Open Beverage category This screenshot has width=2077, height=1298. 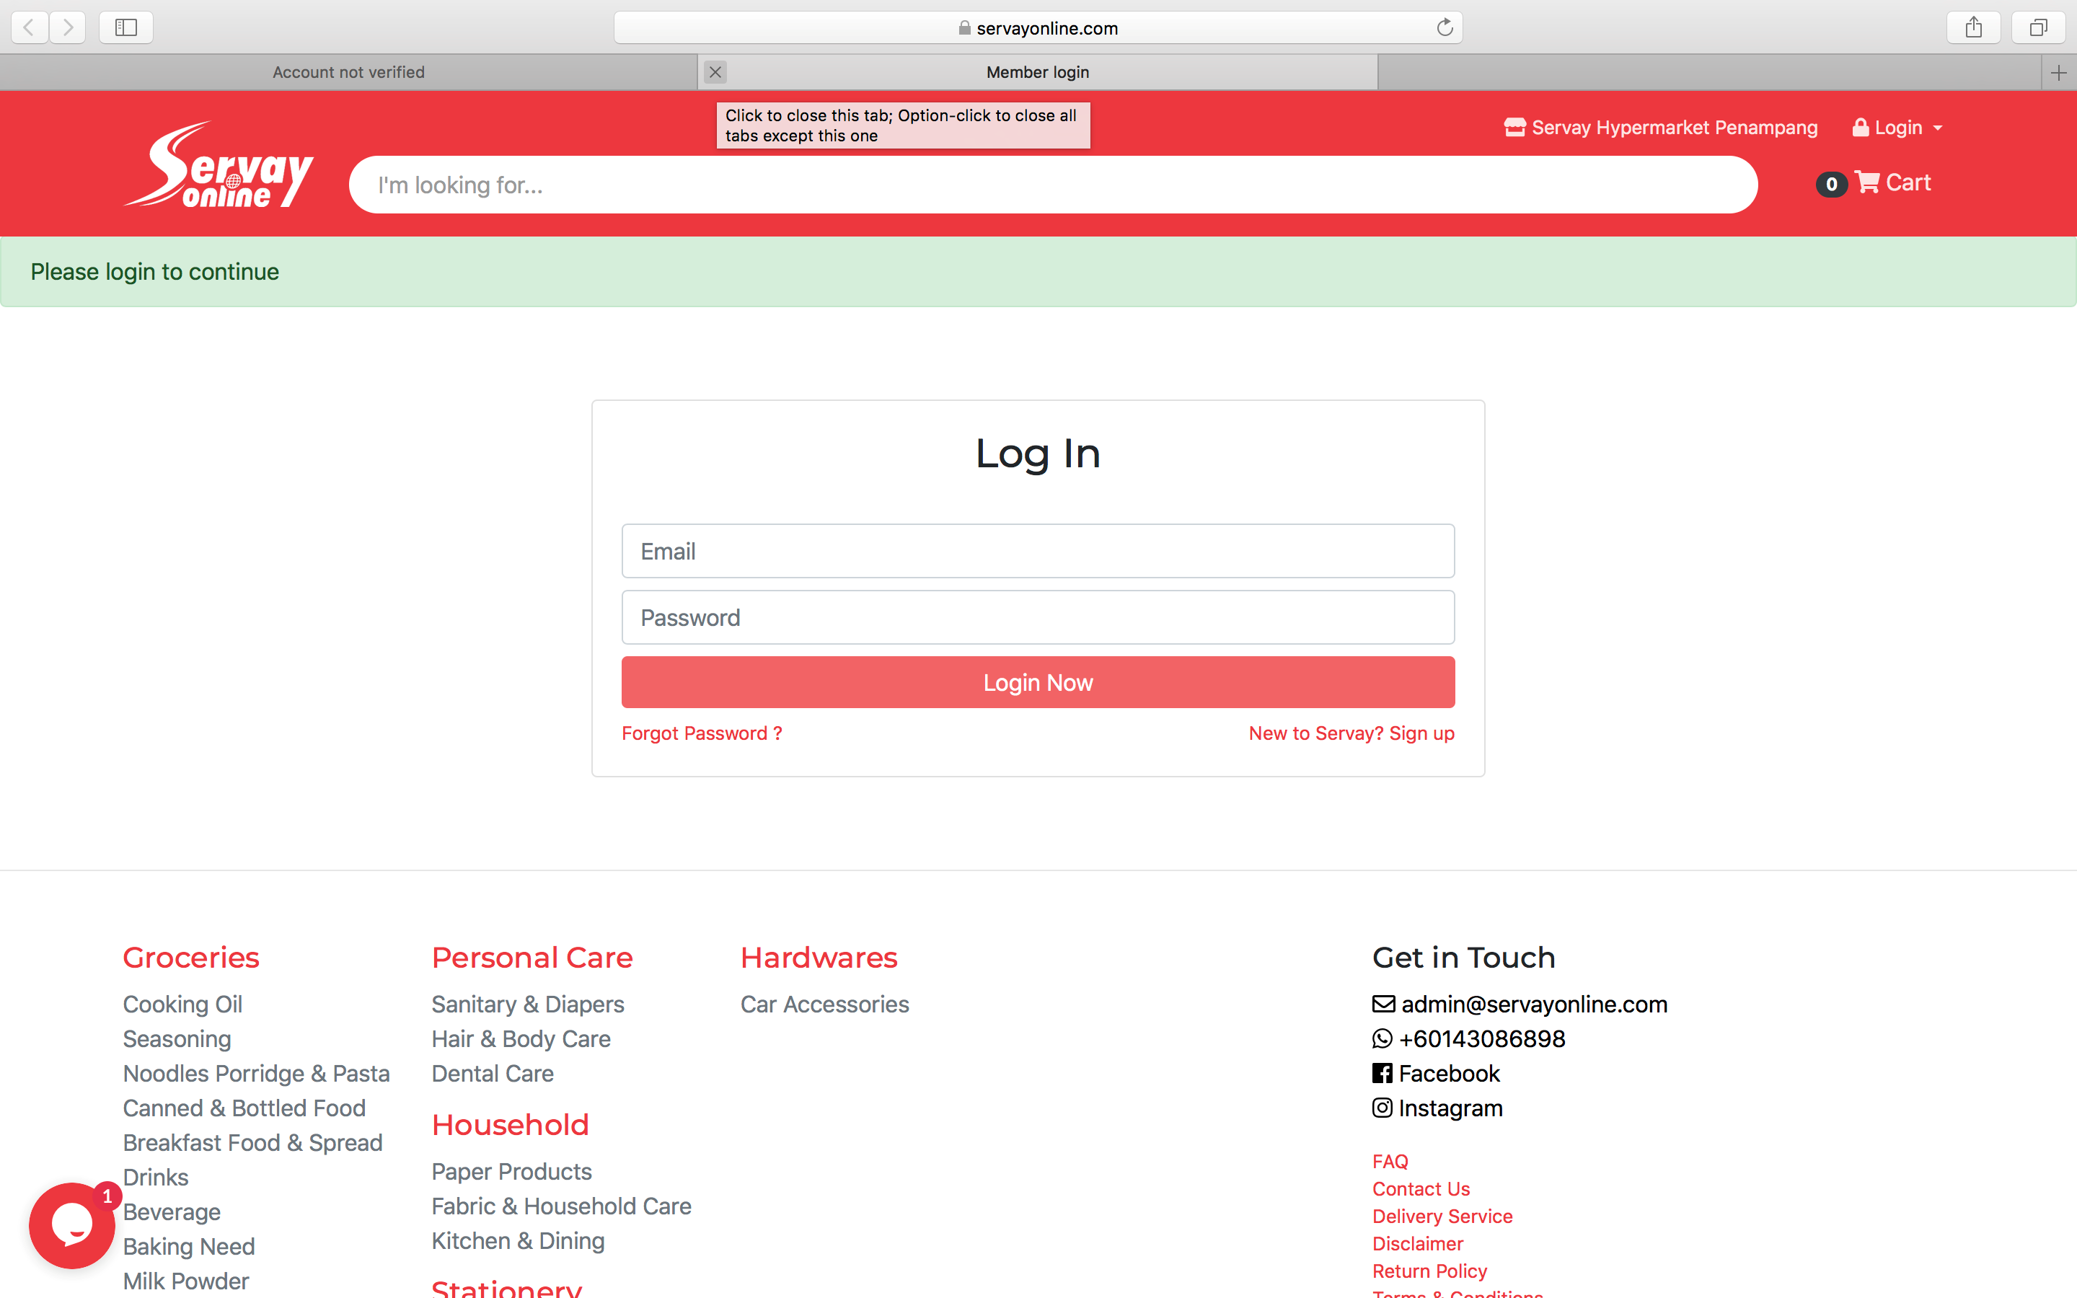click(172, 1212)
